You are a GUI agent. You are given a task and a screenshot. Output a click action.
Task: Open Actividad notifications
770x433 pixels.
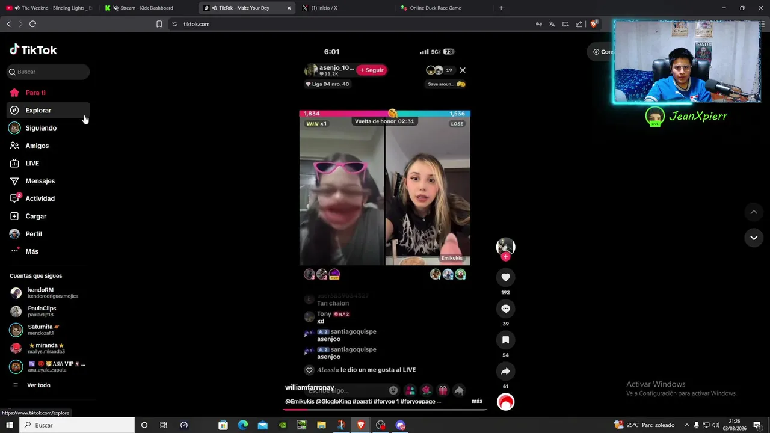coord(40,198)
